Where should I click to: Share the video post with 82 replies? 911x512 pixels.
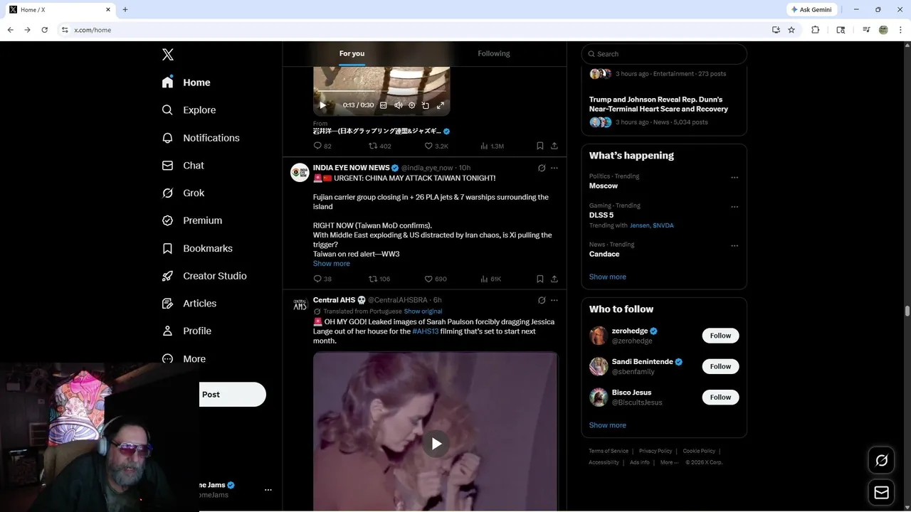click(554, 146)
